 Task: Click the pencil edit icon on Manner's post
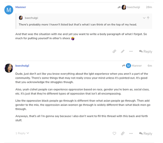click(x=122, y=51)
